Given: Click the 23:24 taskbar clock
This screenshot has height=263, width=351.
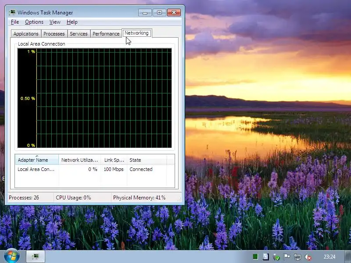Looking at the screenshot, I should [330, 257].
